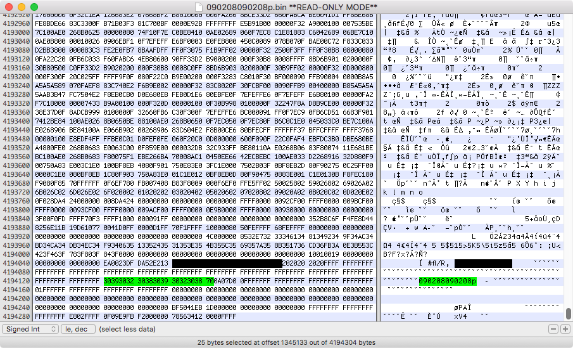Click line offset 4193520
The width and height of the screenshot is (573, 348).
(x=16, y=148)
